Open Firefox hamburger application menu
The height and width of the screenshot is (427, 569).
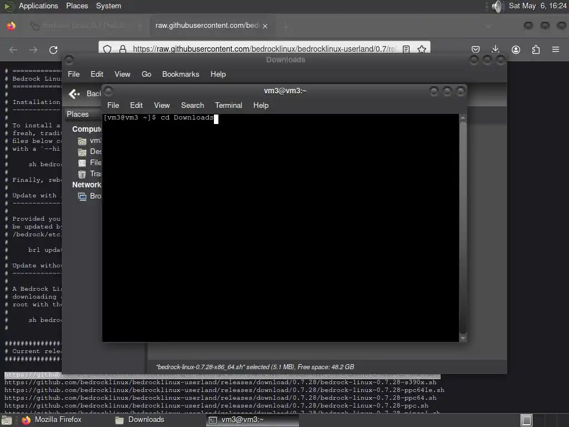coord(556,49)
